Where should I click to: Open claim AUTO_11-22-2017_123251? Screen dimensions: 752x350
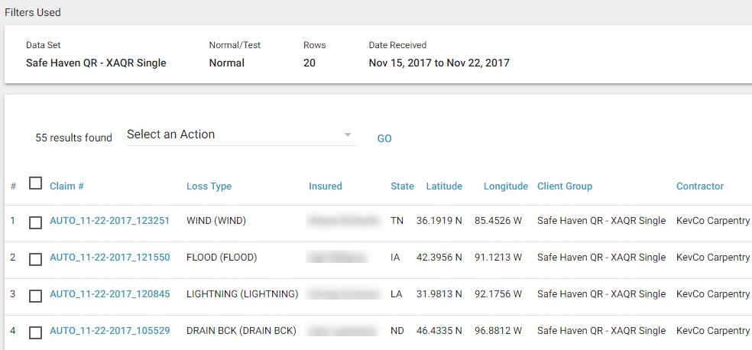tap(109, 221)
